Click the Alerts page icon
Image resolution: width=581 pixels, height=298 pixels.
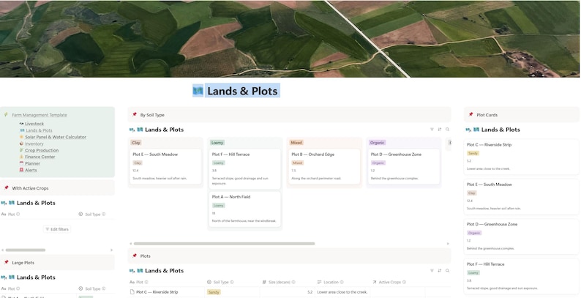[21, 170]
